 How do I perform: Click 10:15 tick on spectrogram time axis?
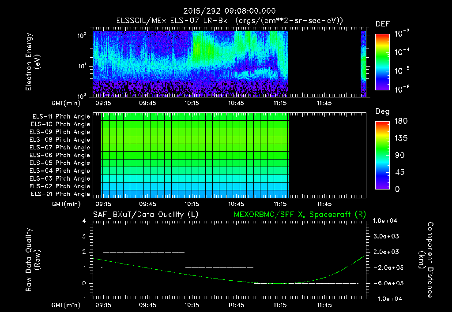click(x=192, y=103)
